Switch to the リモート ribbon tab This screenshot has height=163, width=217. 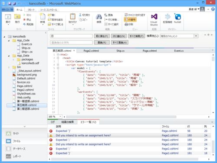click(31, 10)
